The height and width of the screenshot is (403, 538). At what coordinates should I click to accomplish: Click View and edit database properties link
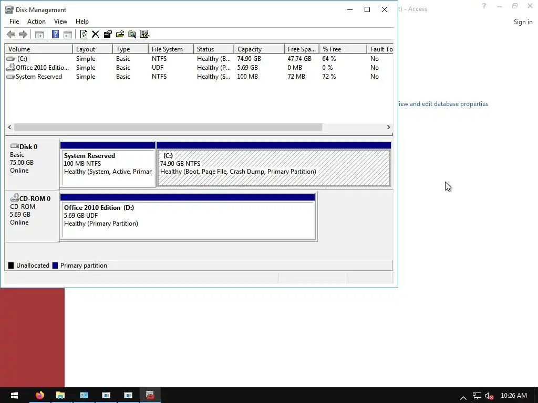tap(442, 104)
